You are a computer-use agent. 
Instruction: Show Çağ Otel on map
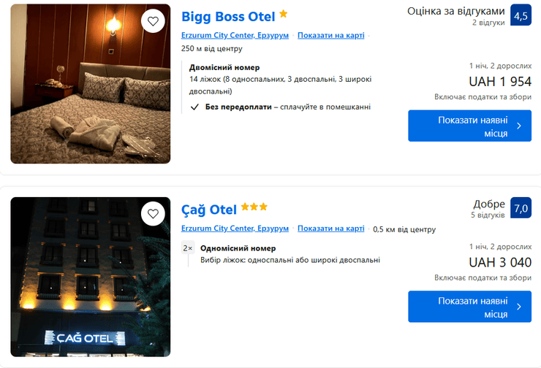(330, 229)
